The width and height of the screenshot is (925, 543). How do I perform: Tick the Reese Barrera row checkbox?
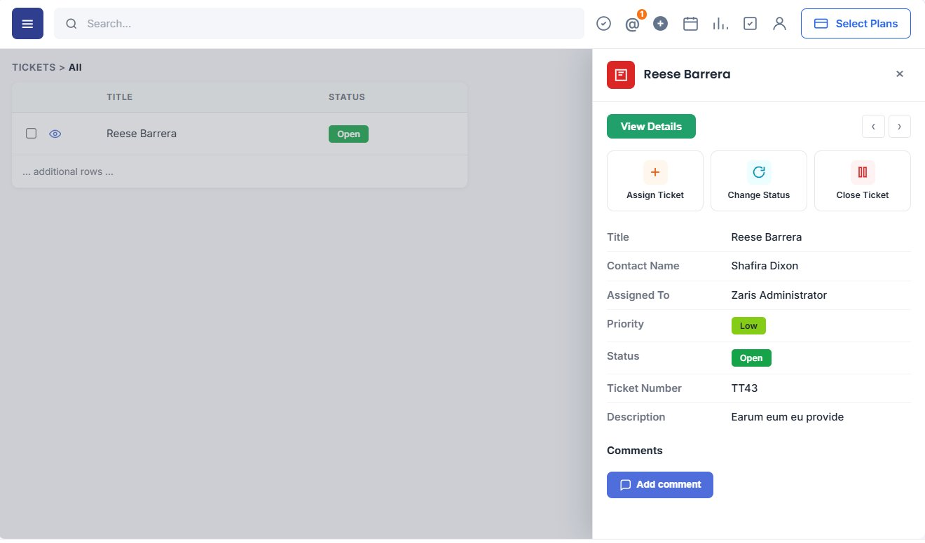31,134
